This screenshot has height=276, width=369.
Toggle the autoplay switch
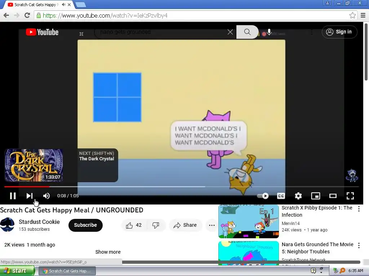[263, 196]
